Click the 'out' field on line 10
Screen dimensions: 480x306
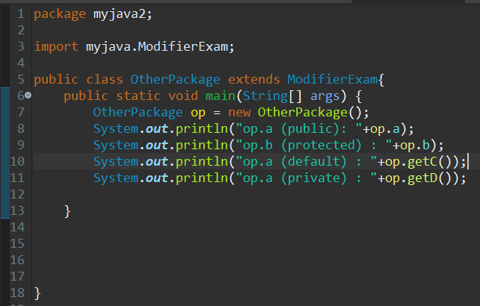[157, 162]
